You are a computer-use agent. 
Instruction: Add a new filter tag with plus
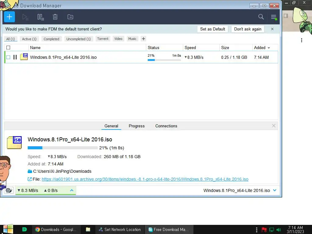pos(144,39)
